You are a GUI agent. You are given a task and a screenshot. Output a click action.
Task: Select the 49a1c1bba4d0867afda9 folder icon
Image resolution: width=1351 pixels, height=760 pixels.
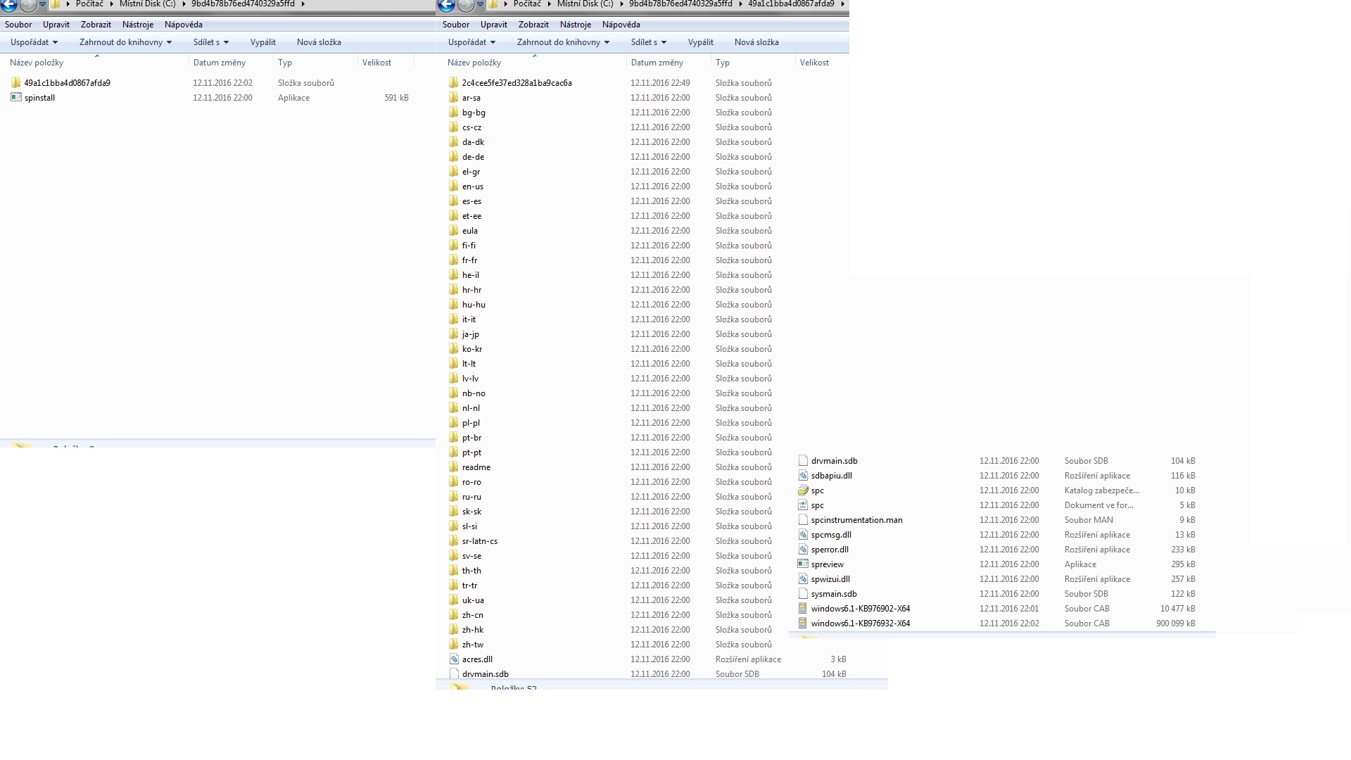tap(16, 83)
